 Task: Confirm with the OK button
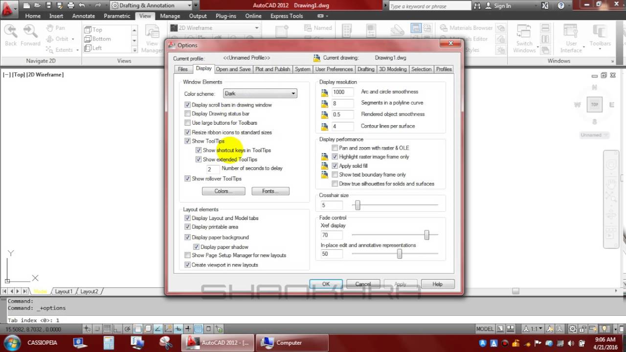(x=326, y=284)
